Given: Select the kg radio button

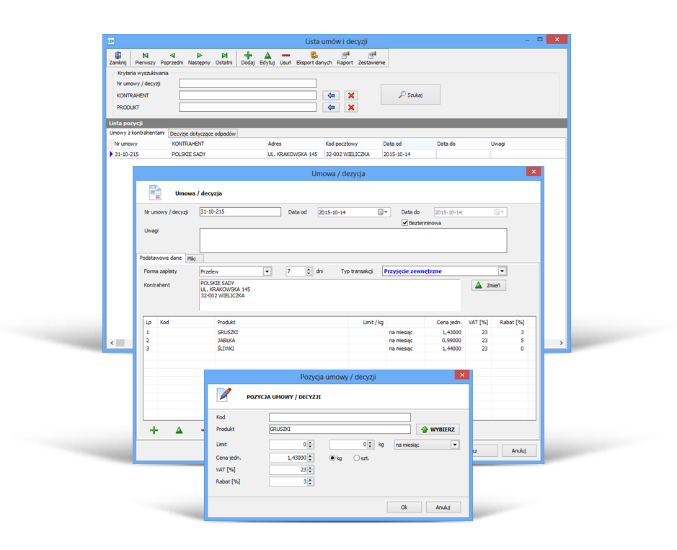Looking at the screenshot, I should (332, 458).
